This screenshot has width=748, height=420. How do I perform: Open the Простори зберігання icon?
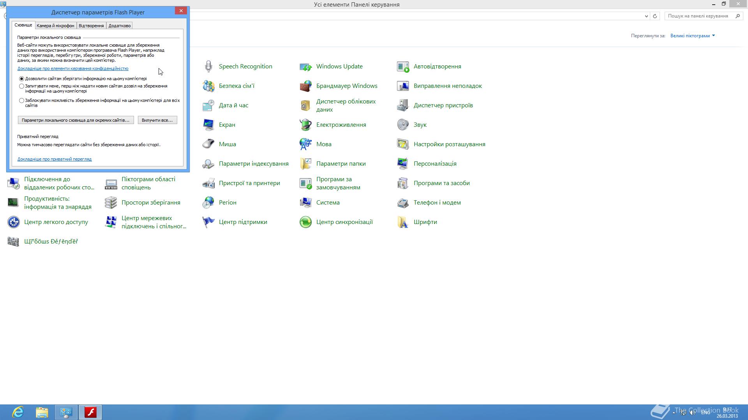pyautogui.click(x=111, y=203)
